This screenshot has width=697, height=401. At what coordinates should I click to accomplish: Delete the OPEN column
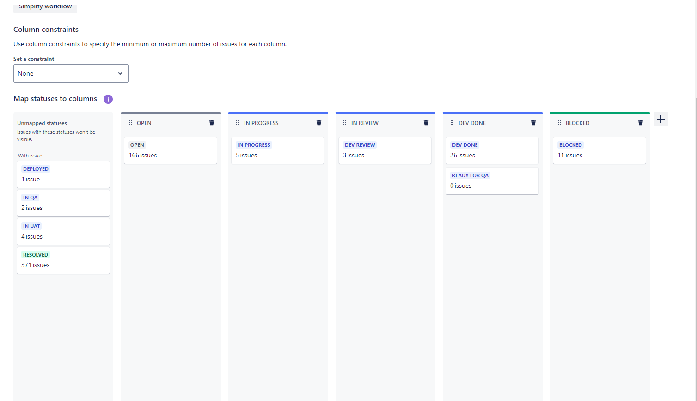212,123
